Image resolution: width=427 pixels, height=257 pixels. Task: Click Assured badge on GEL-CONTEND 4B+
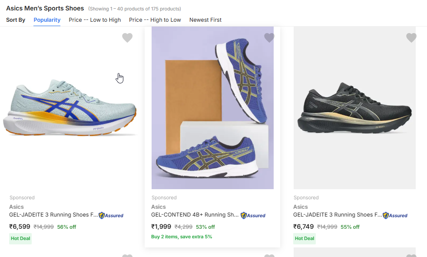[x=253, y=215]
